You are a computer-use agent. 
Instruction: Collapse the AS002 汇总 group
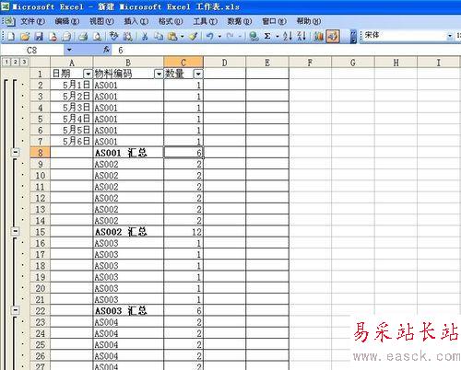[15, 231]
